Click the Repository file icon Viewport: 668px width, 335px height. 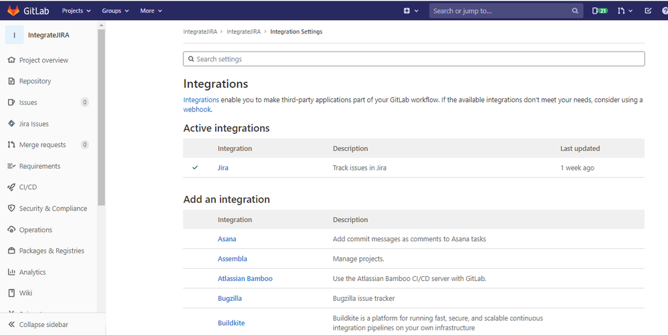11,81
